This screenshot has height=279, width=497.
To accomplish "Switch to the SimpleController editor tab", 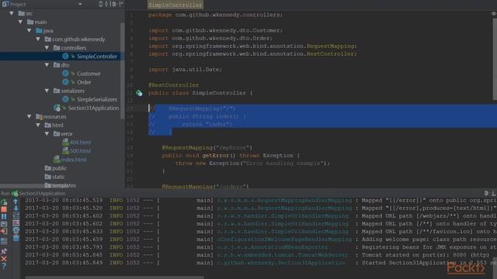I will pos(176,5).
